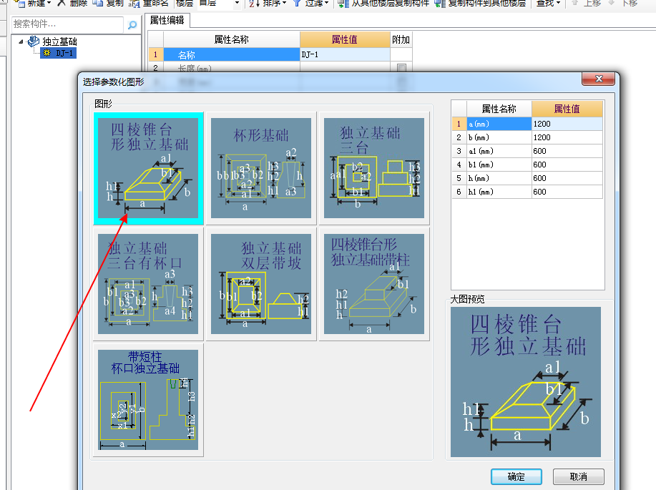Click the 删除 delete toolbar button

point(72,4)
